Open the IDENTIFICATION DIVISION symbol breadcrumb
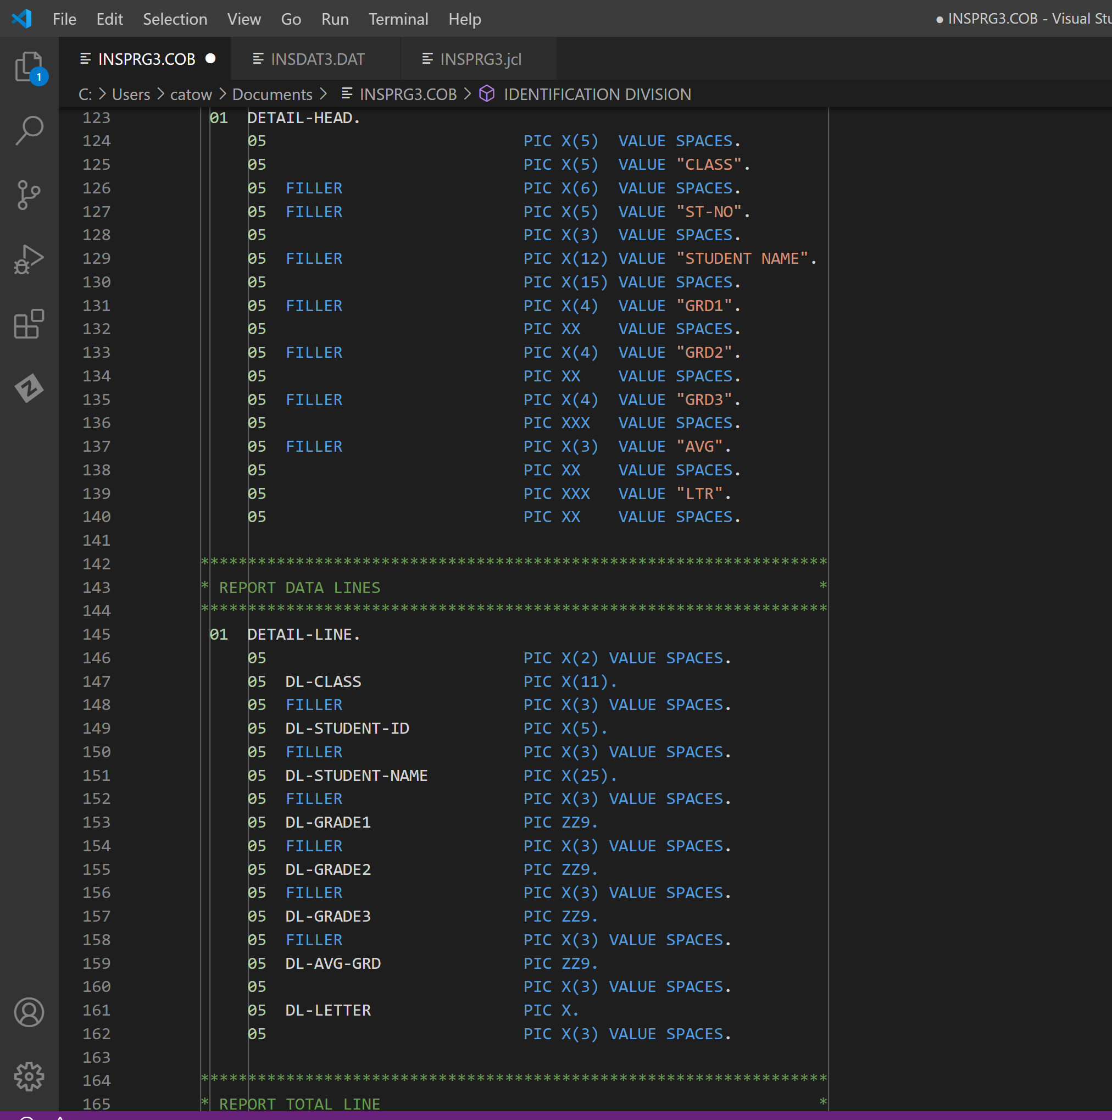Image resolution: width=1112 pixels, height=1120 pixels. [597, 94]
